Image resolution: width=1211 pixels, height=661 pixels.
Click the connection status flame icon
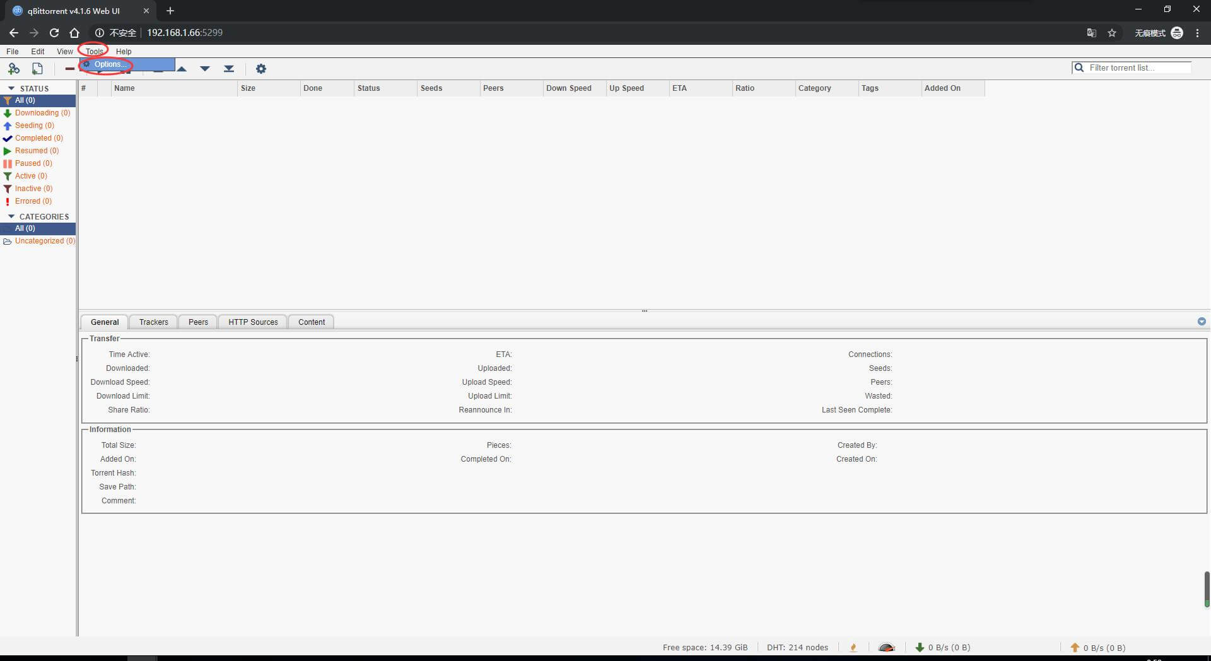[853, 648]
